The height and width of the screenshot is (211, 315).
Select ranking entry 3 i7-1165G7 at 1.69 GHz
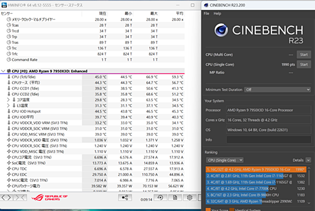pyautogui.click(x=256, y=182)
